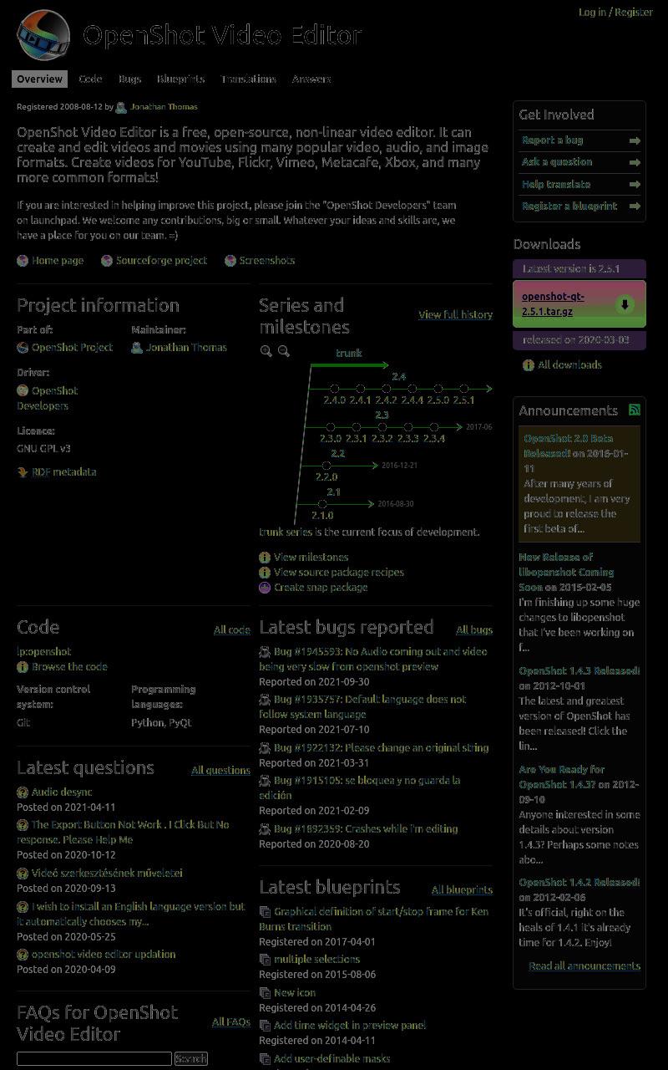668x1070 pixels.
Task: Click the OpenShot Project icon under Part of
Action: [23, 348]
